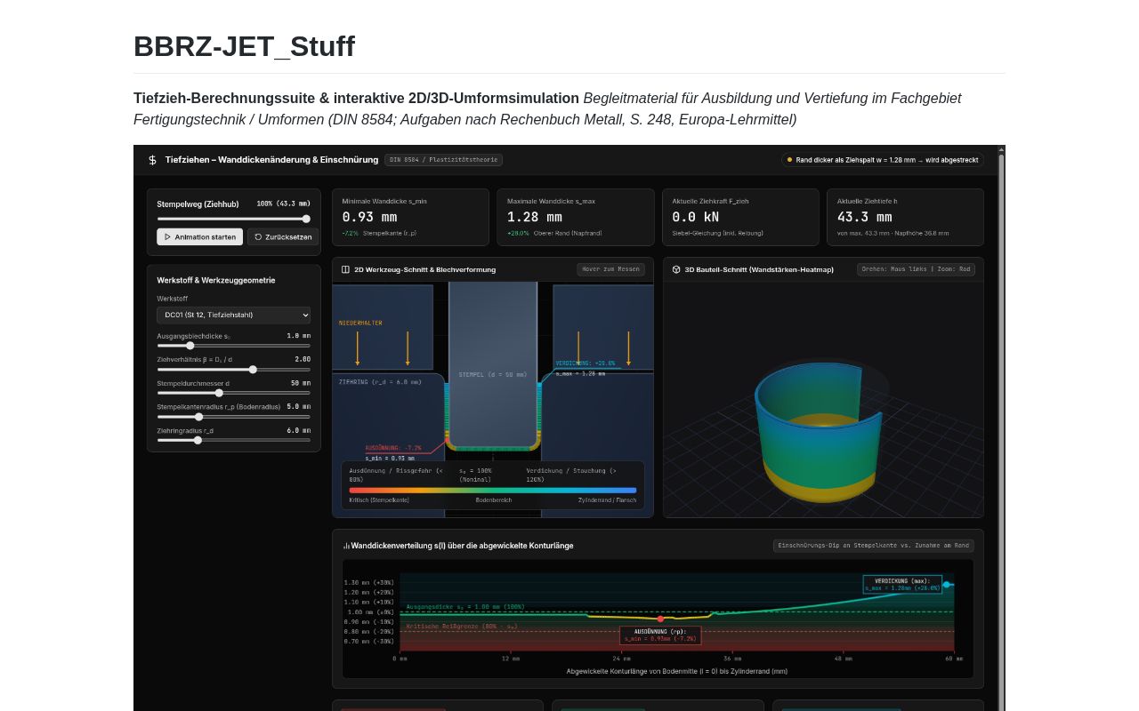
Task: Click the blue Verdickung max point on chart
Action: (947, 585)
